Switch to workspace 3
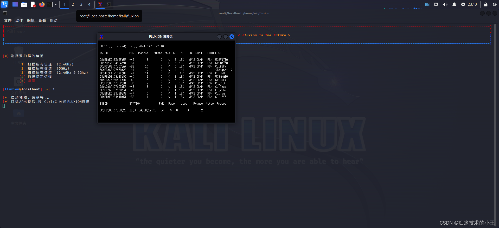 coord(81,4)
